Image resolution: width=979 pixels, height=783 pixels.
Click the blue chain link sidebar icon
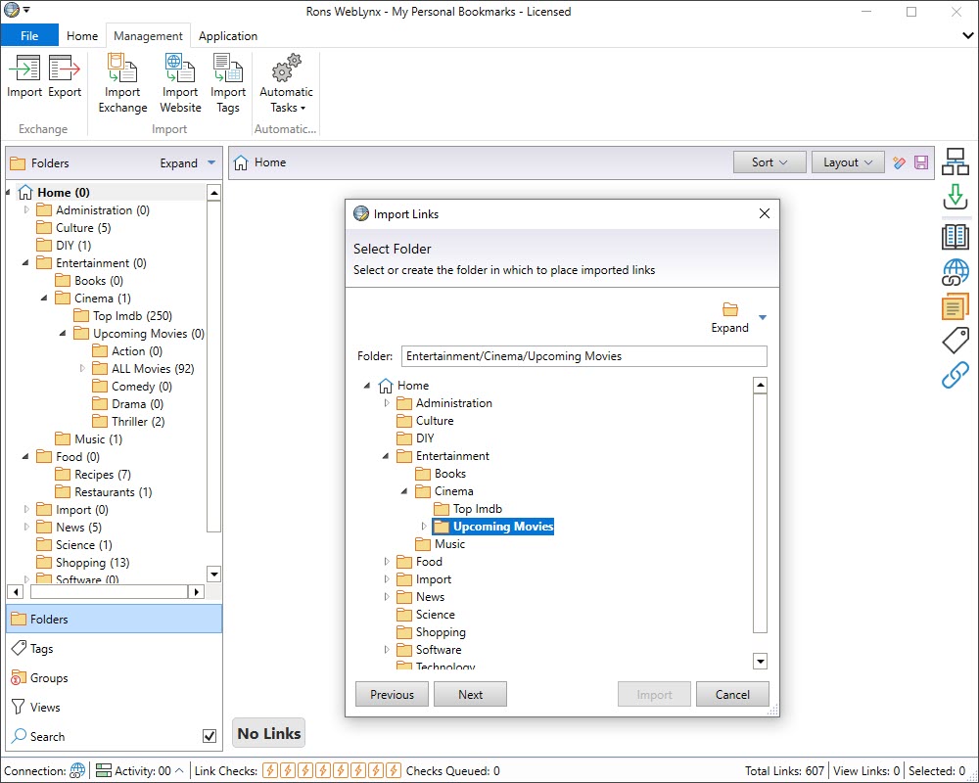click(x=955, y=375)
